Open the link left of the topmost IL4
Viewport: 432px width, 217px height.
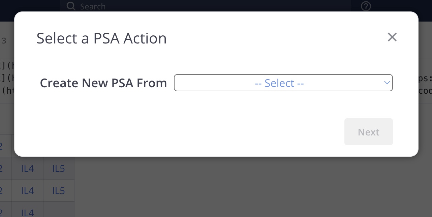point(1,168)
